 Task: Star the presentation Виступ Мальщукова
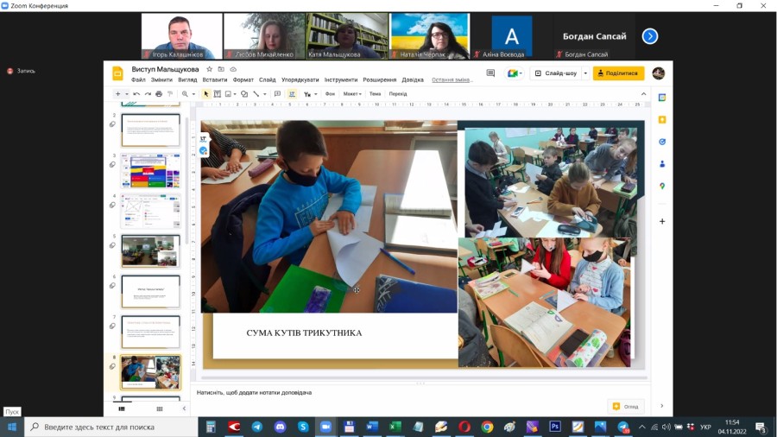(210, 69)
